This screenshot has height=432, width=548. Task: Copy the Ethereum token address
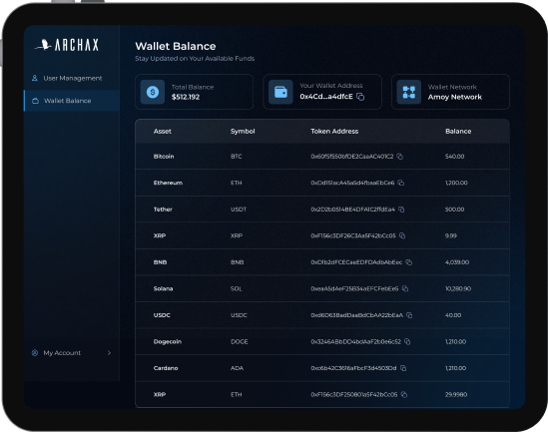[401, 183]
